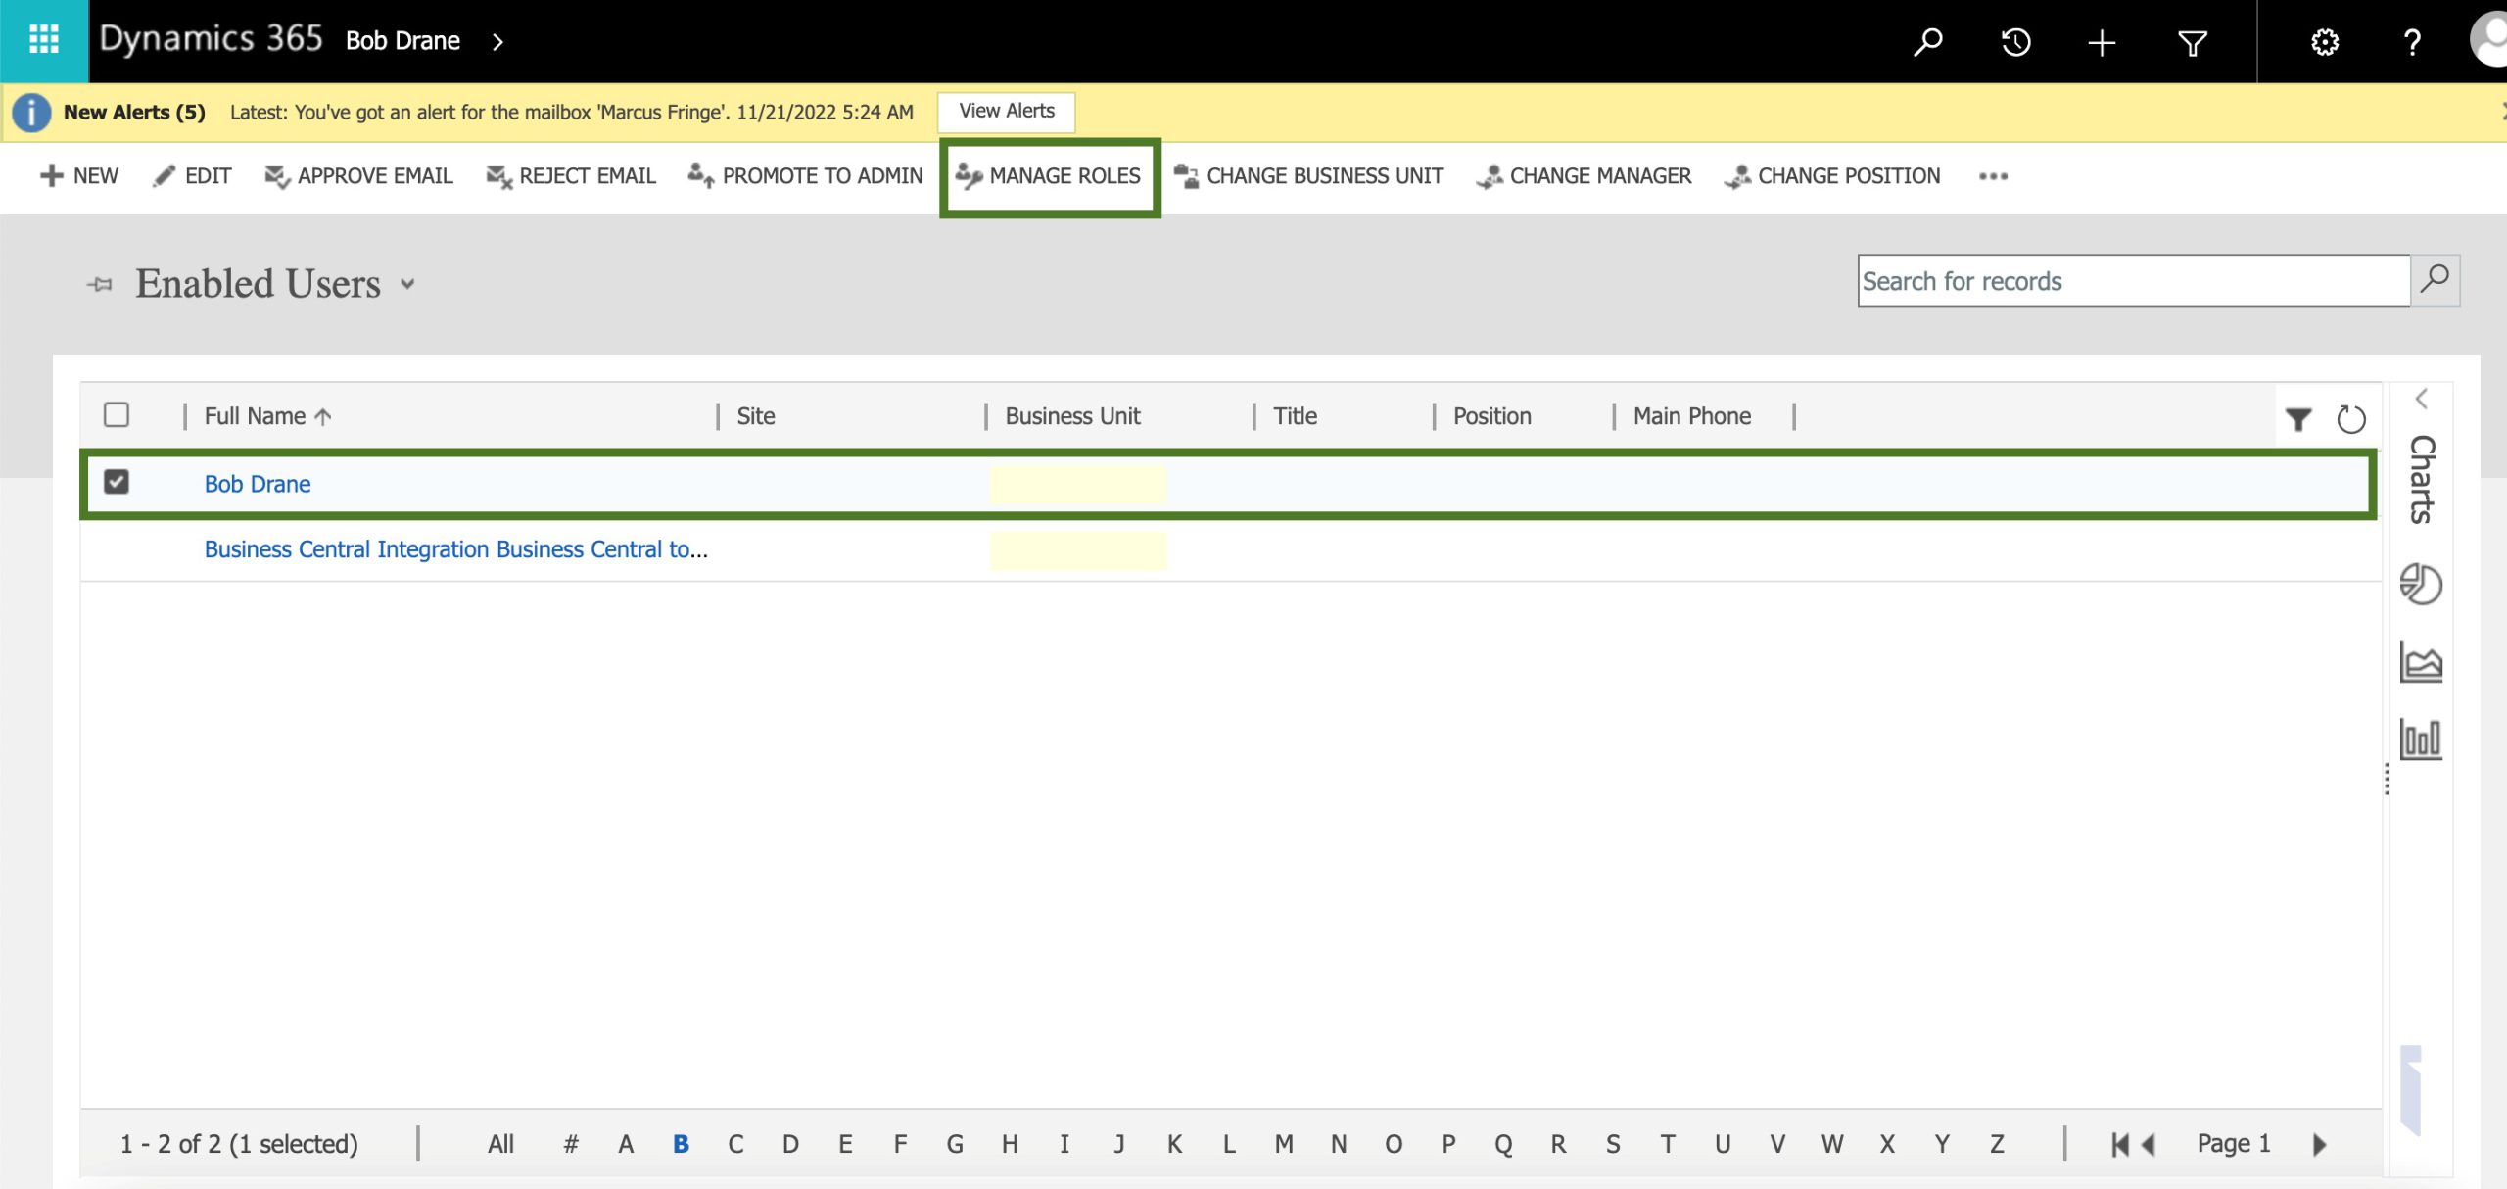Uncheck the Bob Drane row checkbox
2507x1189 pixels.
point(117,482)
